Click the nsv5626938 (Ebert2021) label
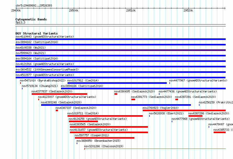 166,113
